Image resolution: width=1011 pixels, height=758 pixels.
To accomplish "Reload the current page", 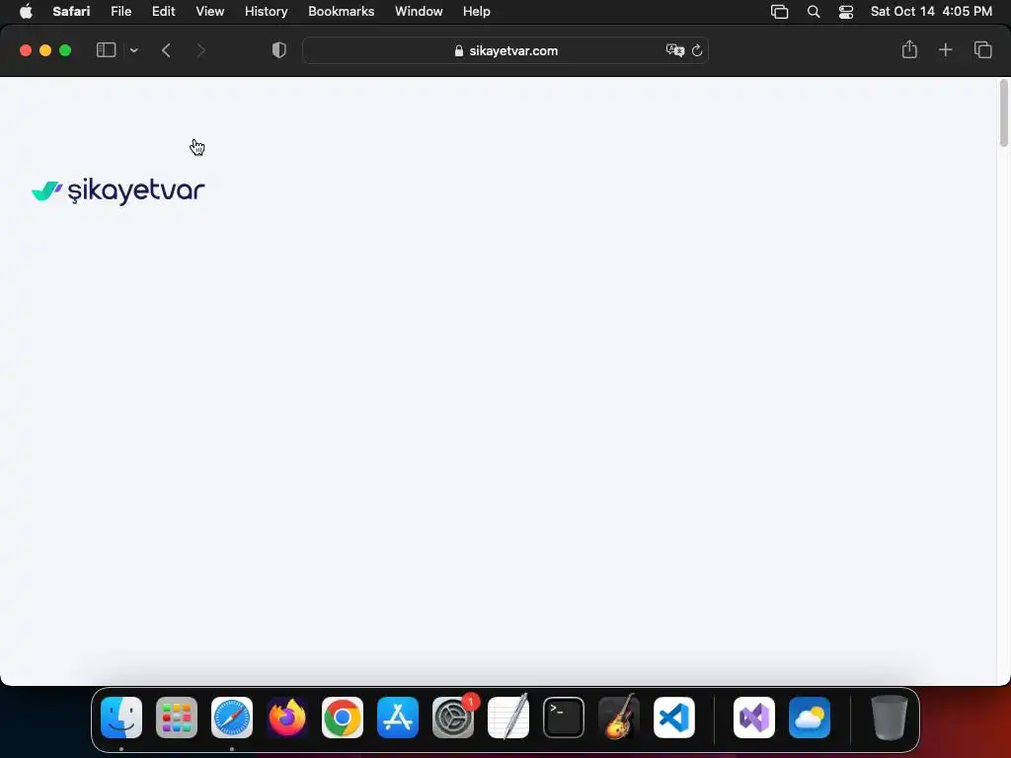I will 697,50.
